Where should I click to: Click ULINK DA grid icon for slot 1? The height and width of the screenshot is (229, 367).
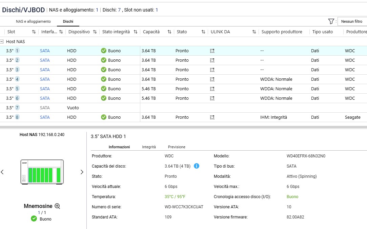pyautogui.click(x=212, y=51)
